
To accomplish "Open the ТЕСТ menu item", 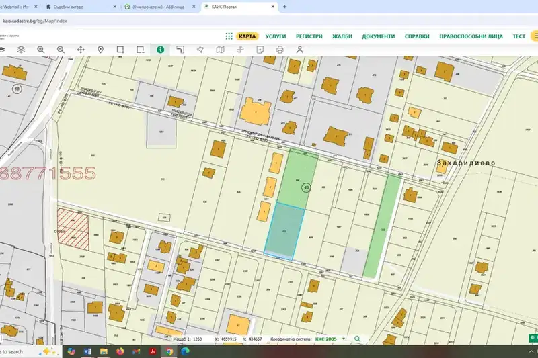I will coord(518,36).
